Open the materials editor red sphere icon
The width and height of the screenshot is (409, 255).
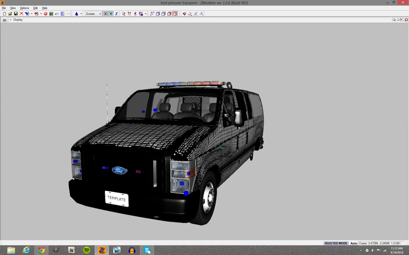46,14
